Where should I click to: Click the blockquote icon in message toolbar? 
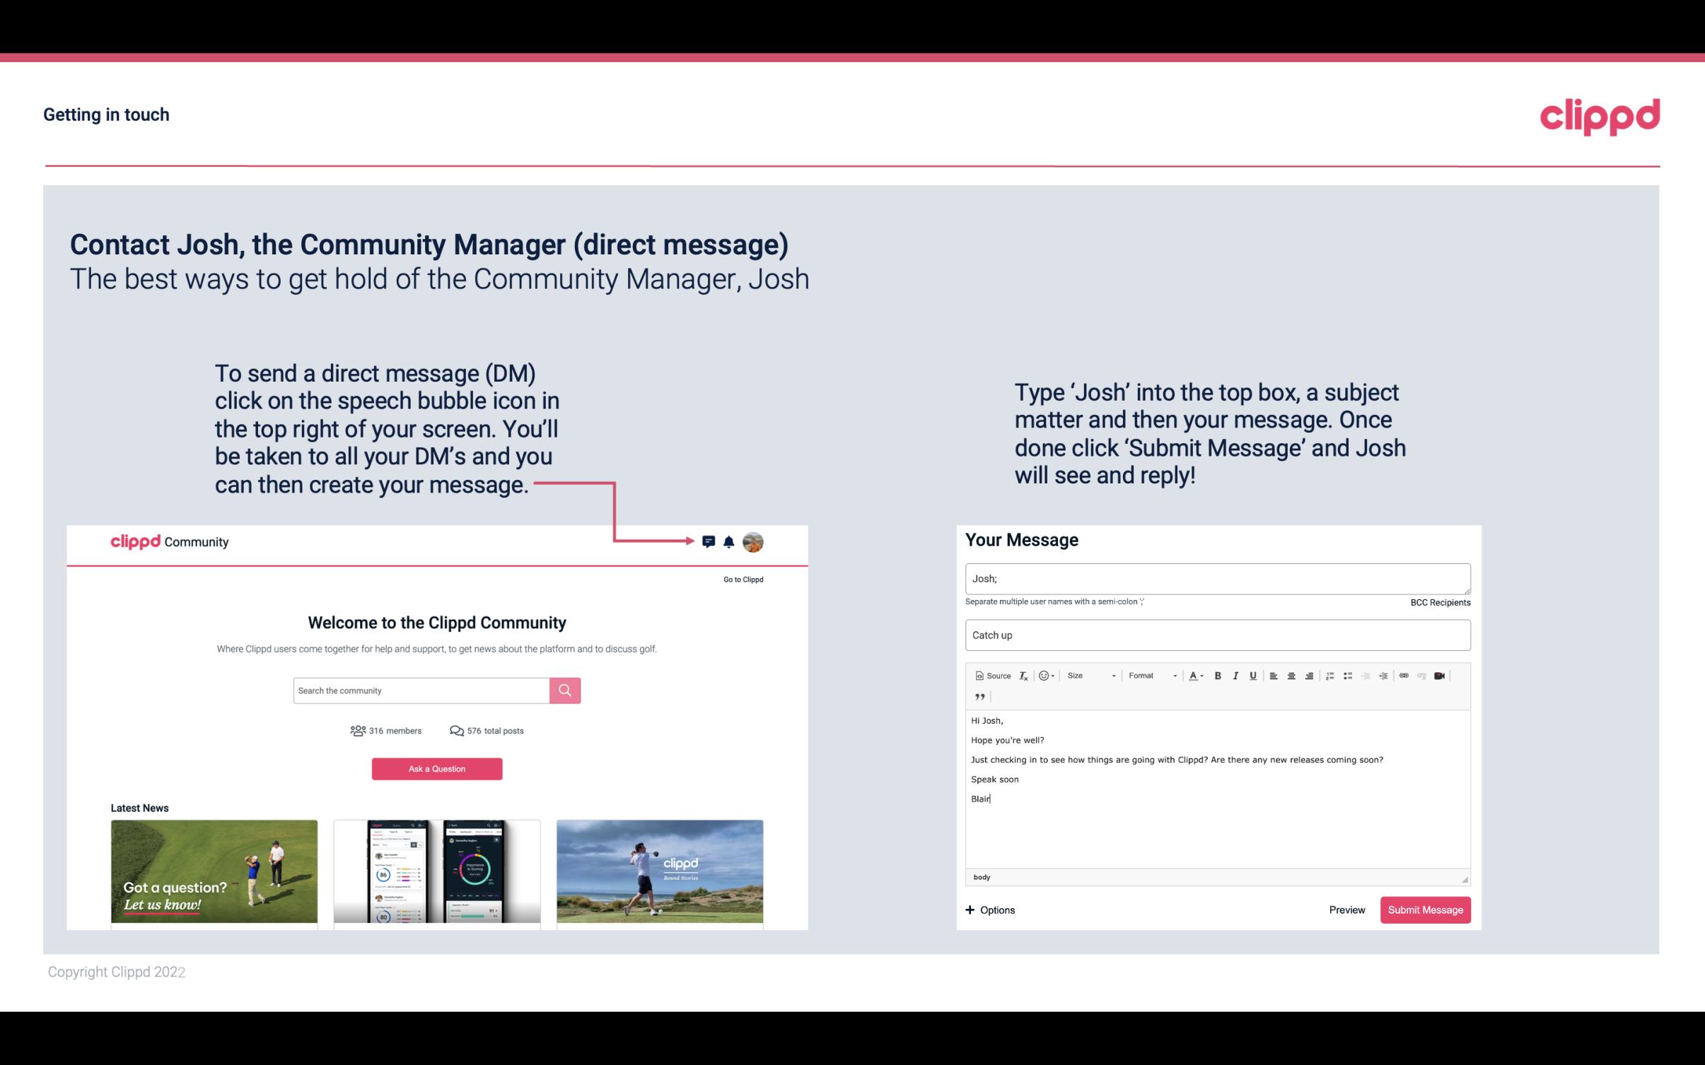978,695
